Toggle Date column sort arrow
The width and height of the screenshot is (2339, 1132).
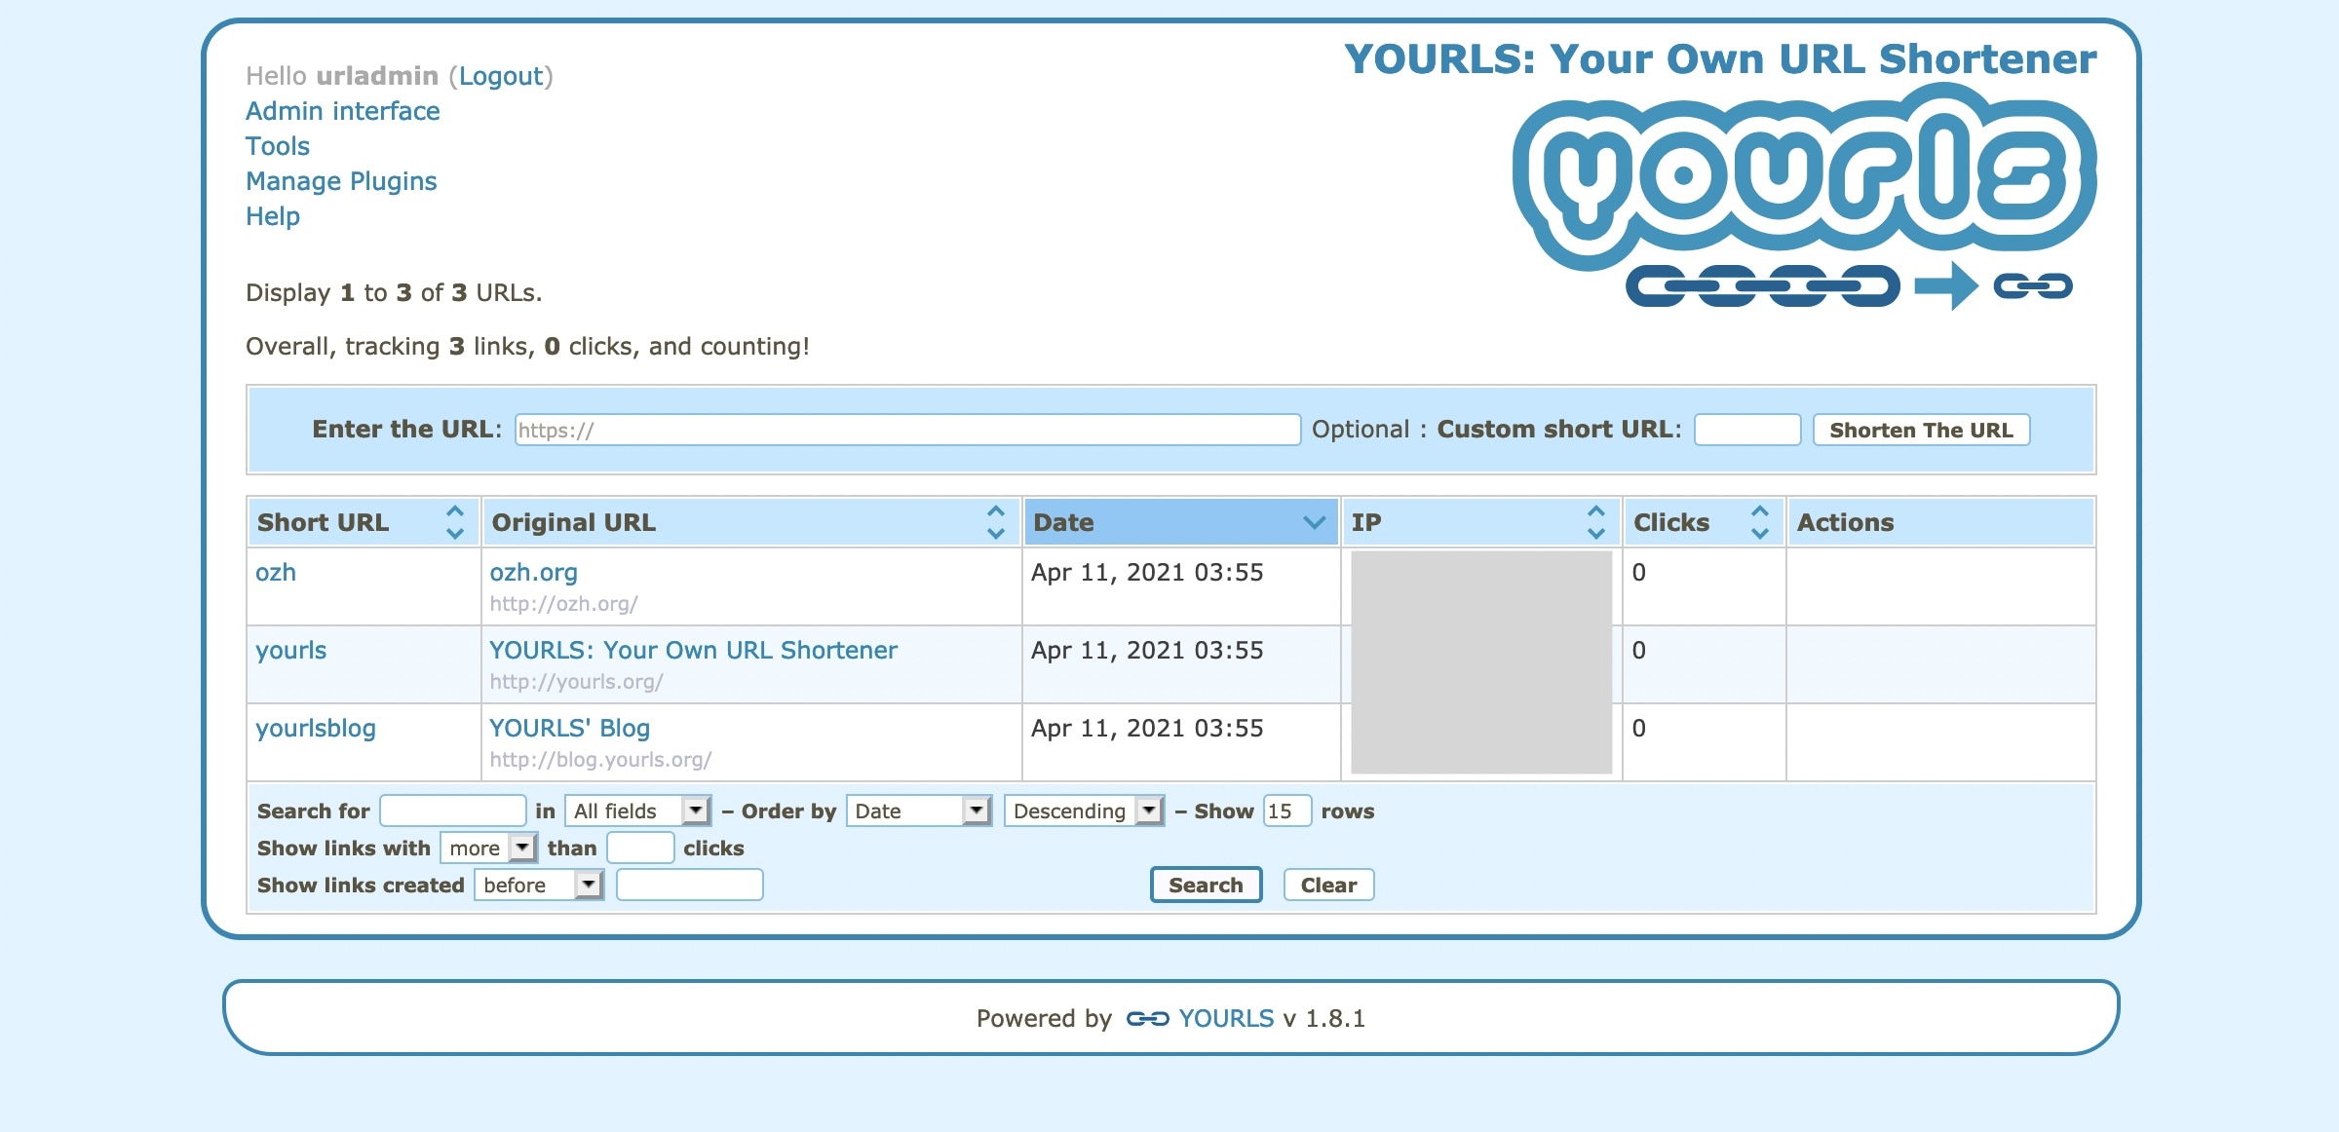tap(1314, 523)
